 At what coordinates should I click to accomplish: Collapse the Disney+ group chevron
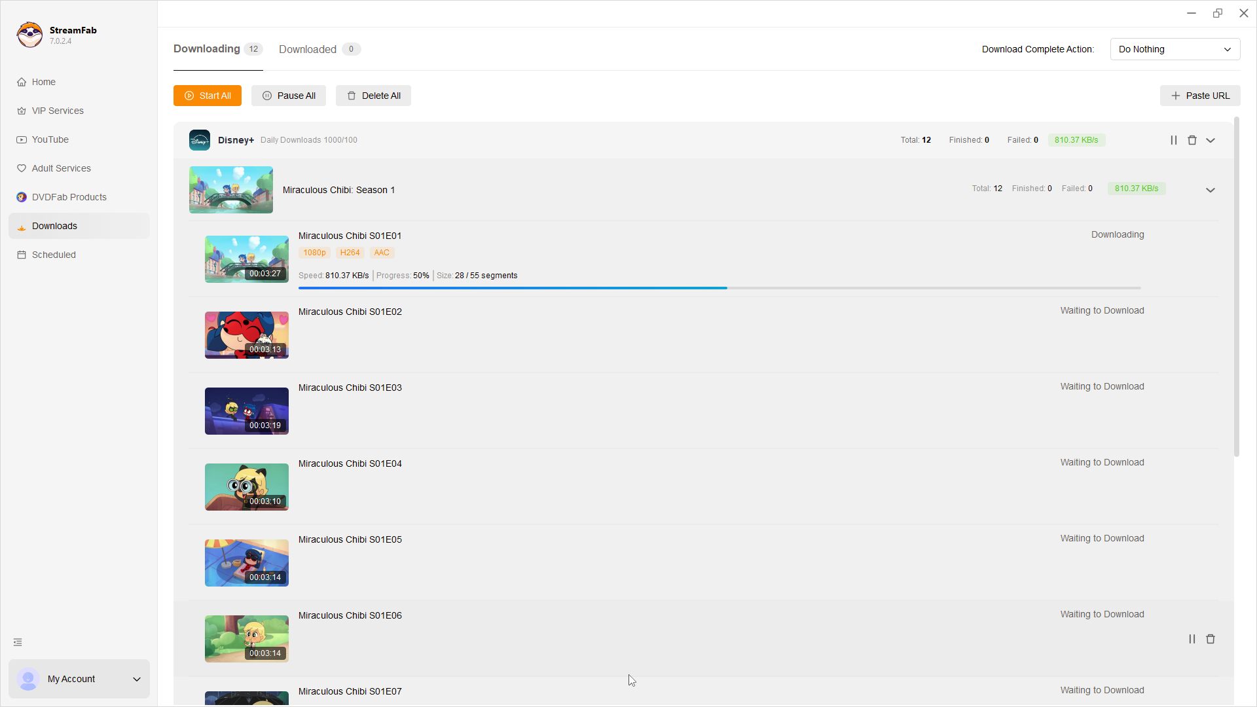point(1211,140)
